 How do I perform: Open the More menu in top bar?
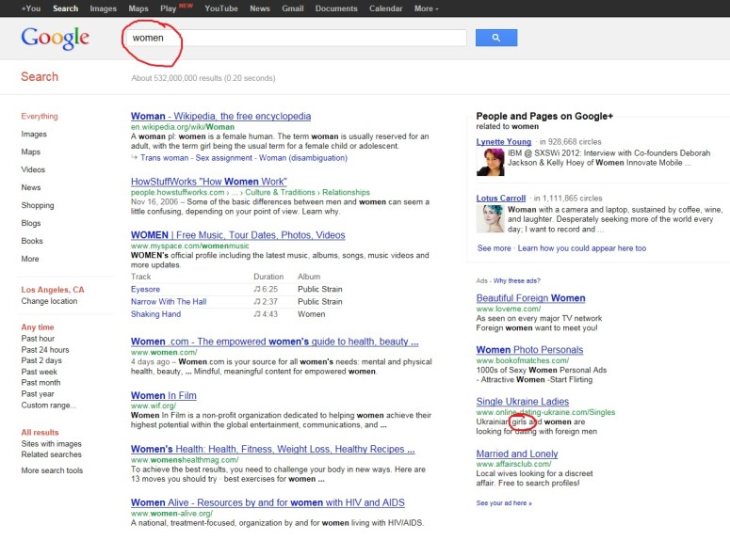click(427, 8)
